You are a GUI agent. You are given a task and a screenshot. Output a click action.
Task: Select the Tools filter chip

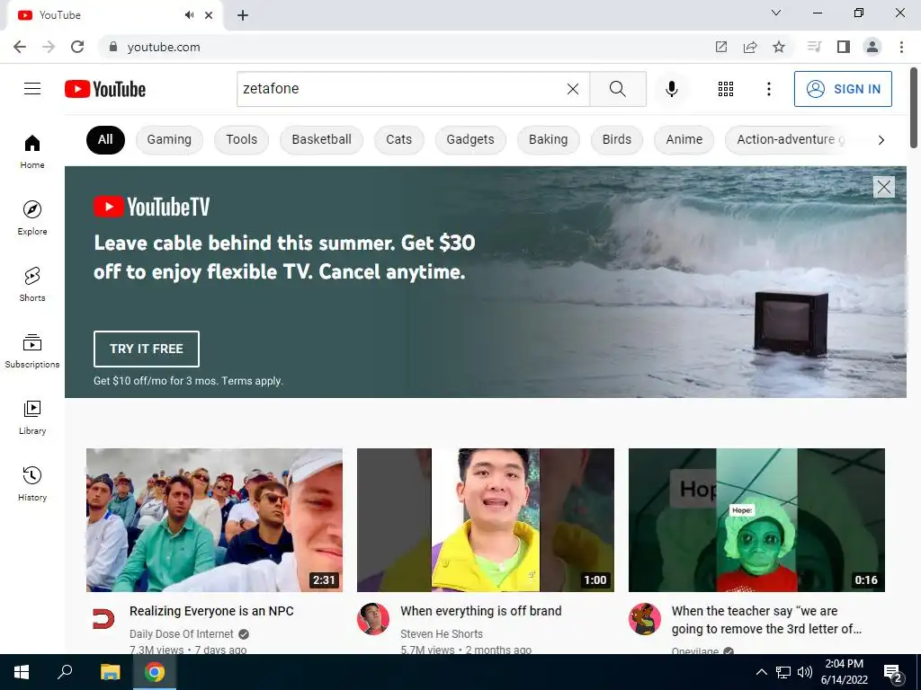[x=241, y=139]
